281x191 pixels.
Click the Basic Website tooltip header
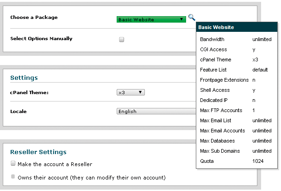tap(237, 27)
